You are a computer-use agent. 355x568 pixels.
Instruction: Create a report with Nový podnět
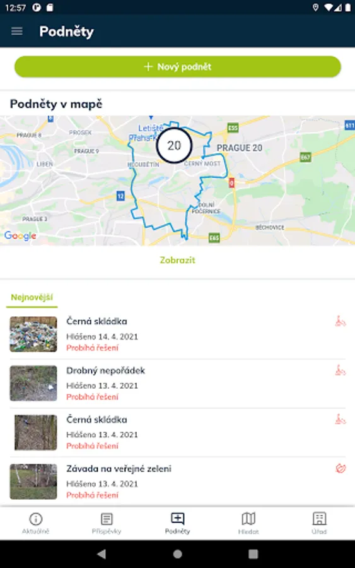coord(177,67)
